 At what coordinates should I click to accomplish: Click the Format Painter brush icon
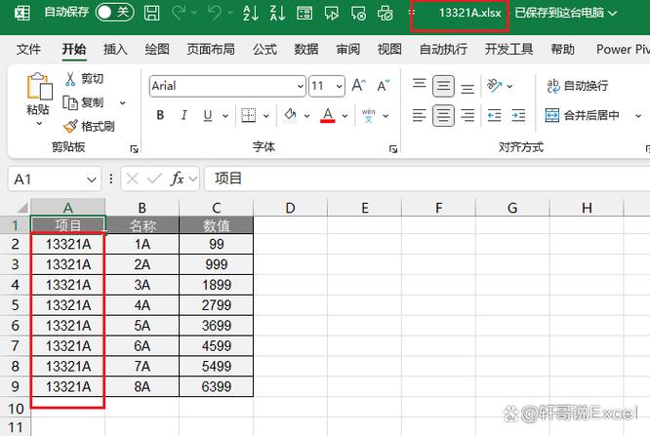[70, 126]
